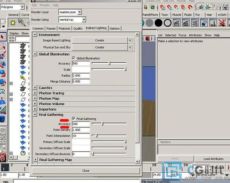The width and height of the screenshot is (230, 183).
Task: Toggle the Final Gathering checkbox
Action: [74, 118]
